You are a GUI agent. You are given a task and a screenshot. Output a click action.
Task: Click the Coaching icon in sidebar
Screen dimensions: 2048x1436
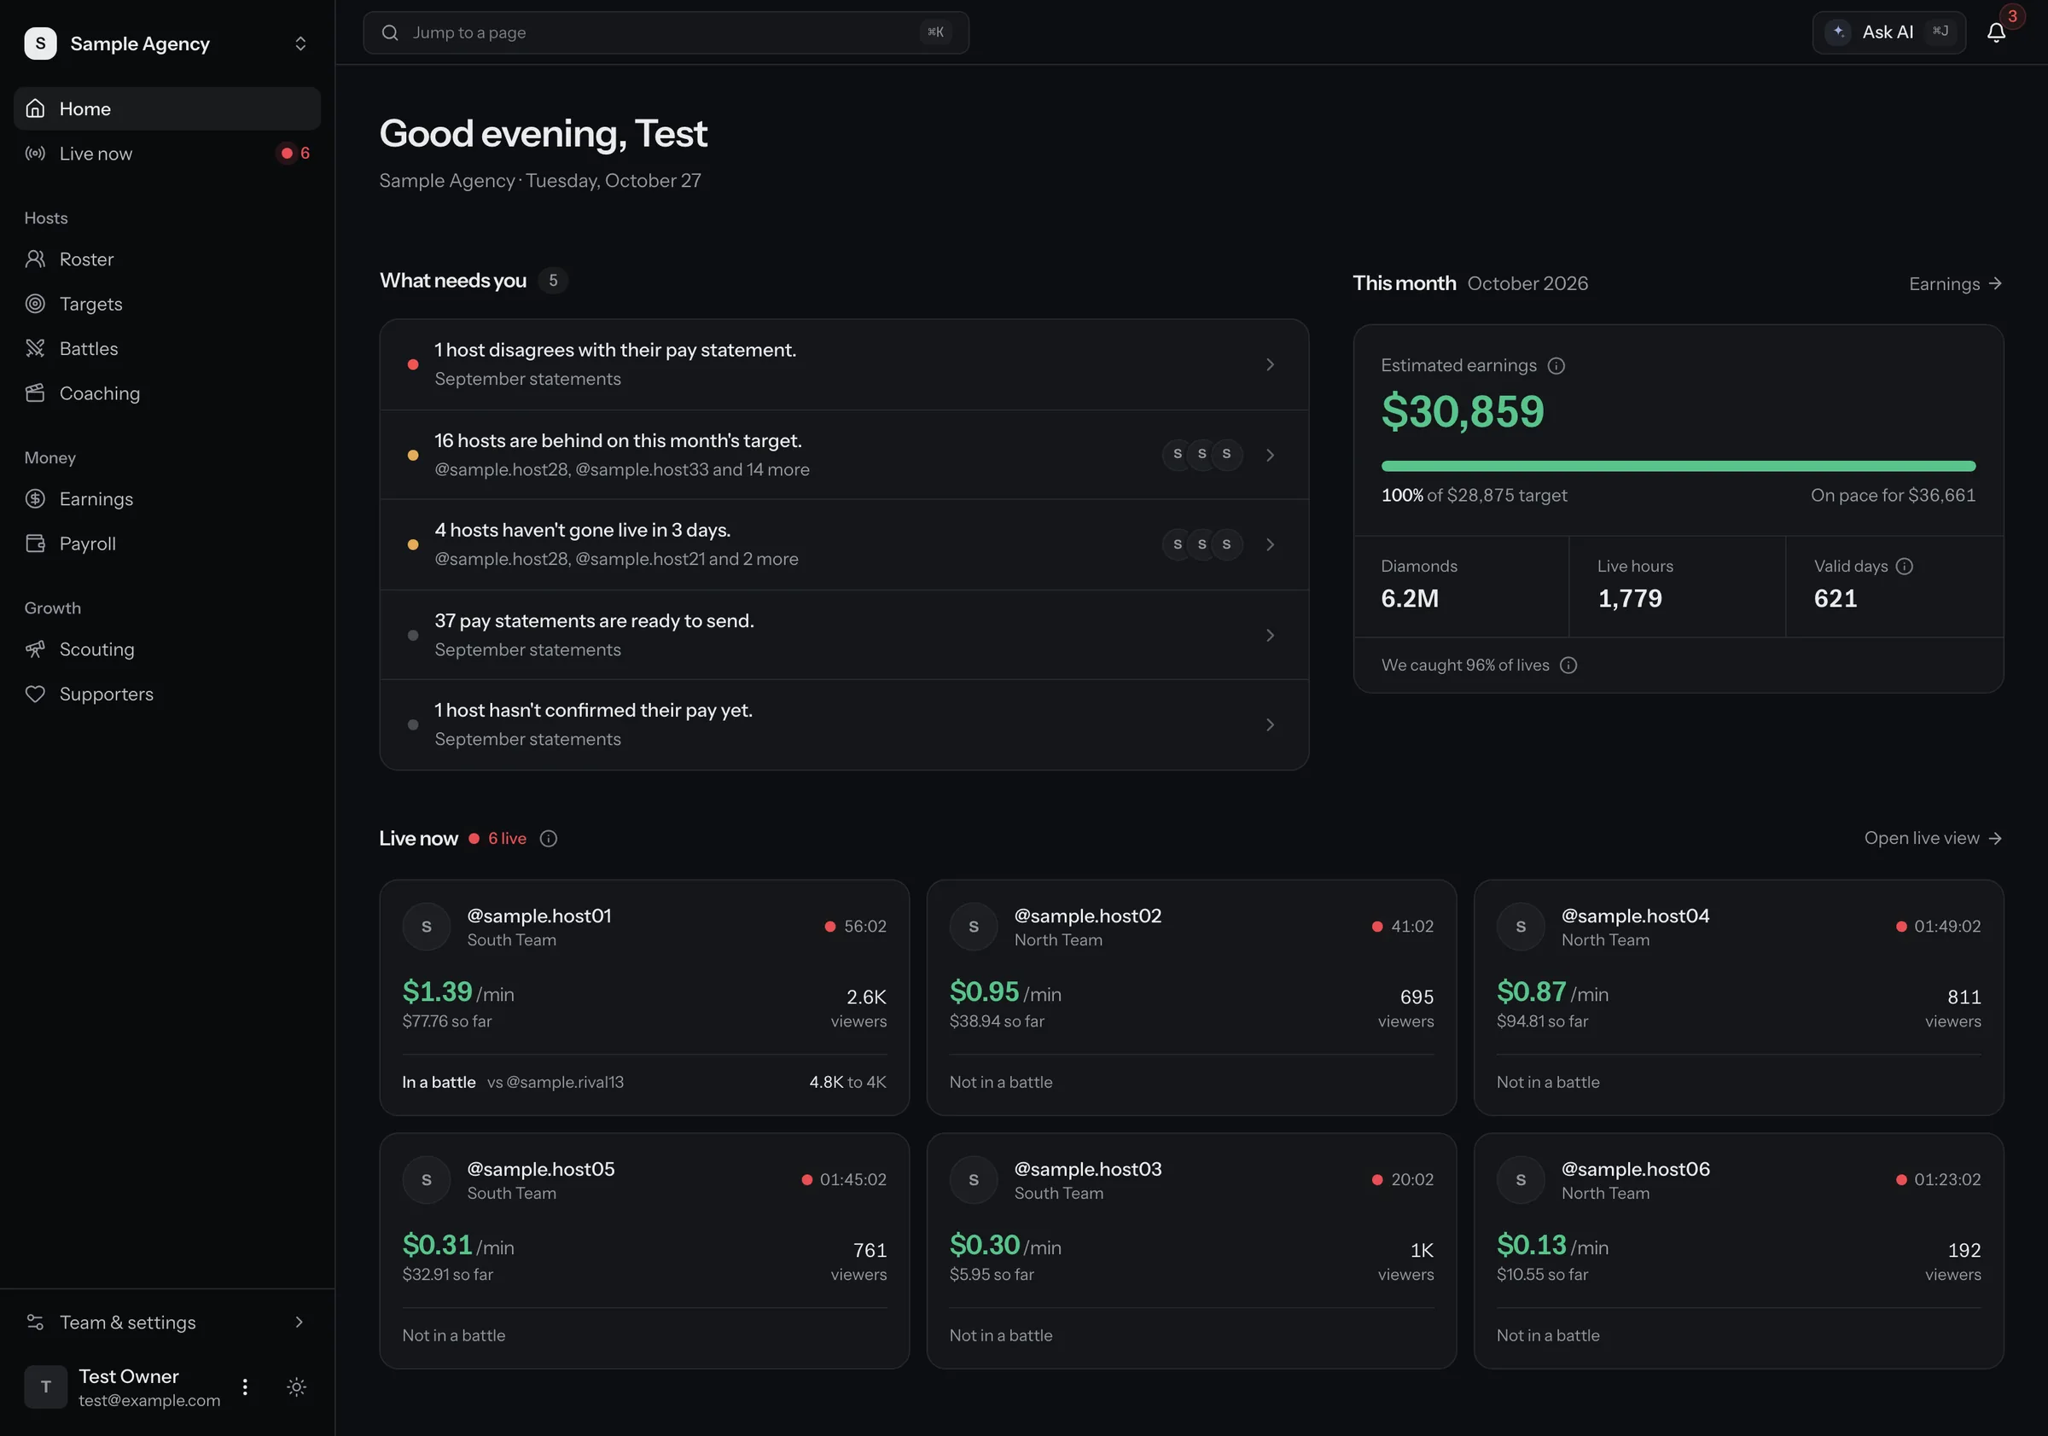pyautogui.click(x=35, y=393)
